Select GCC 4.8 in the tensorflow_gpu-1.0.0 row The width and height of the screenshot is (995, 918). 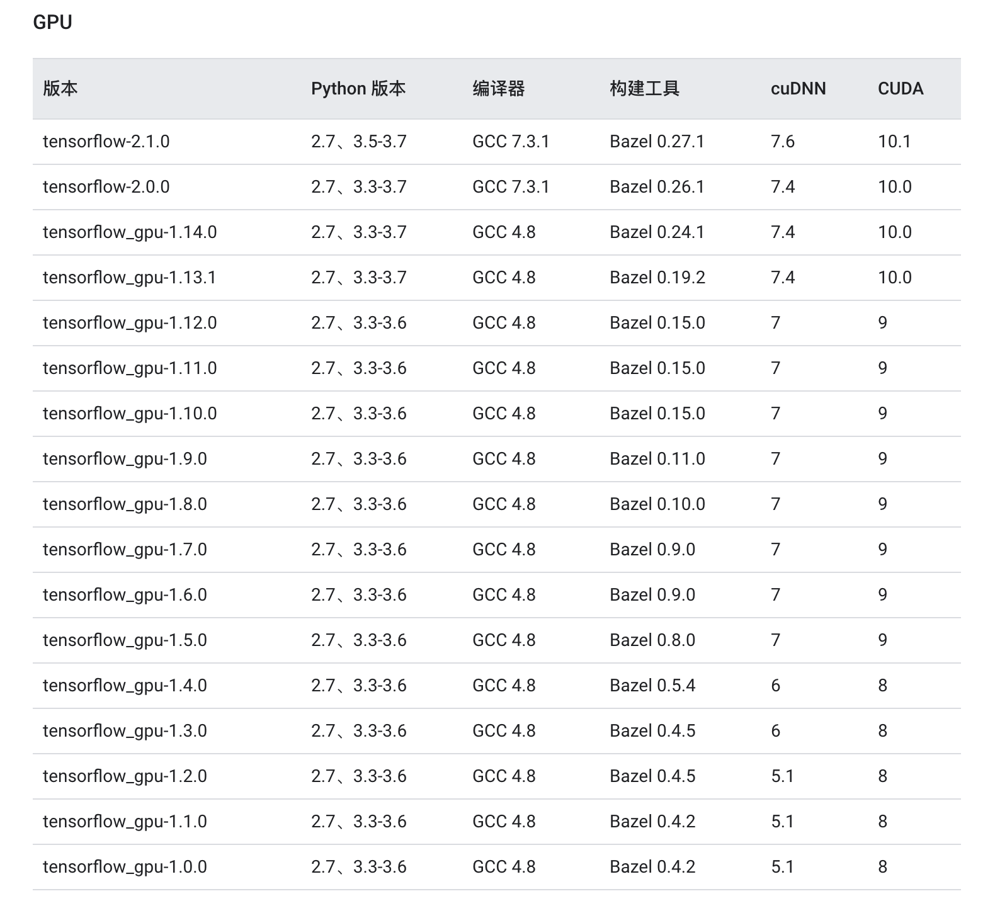pos(504,867)
